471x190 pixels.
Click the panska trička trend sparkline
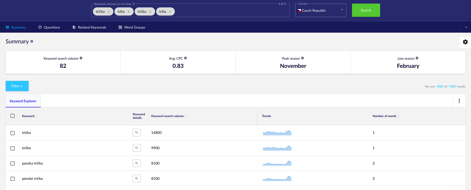click(277, 163)
